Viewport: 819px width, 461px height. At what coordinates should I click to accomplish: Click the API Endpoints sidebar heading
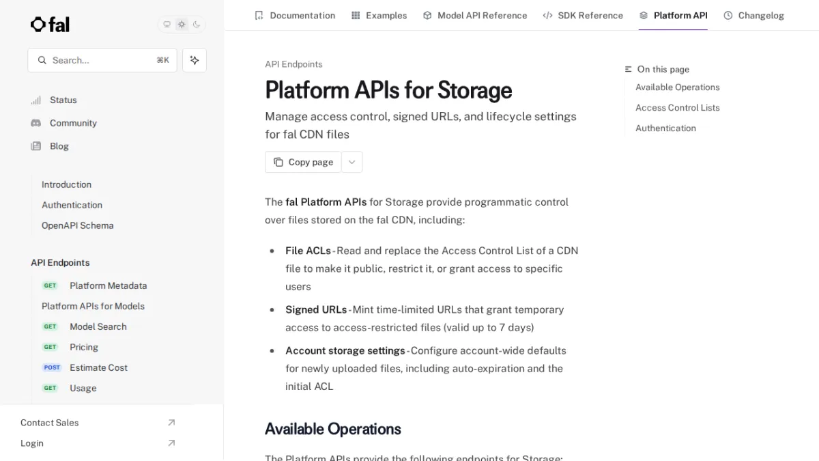(60, 263)
